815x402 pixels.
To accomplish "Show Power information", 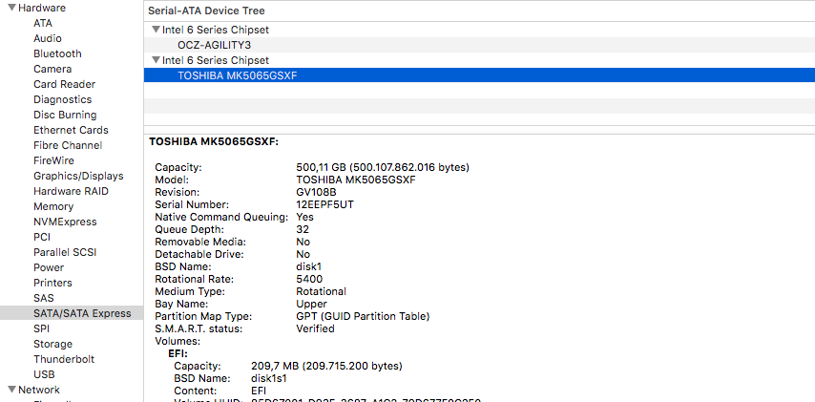I will (x=49, y=267).
